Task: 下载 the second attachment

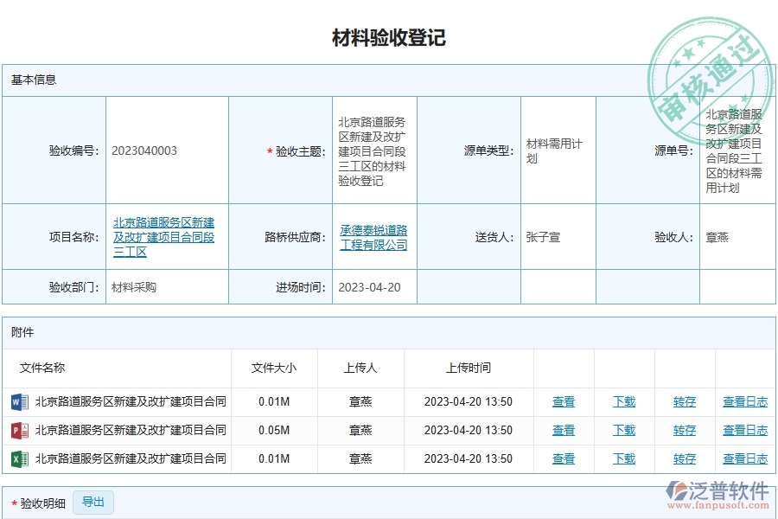Action: click(623, 430)
